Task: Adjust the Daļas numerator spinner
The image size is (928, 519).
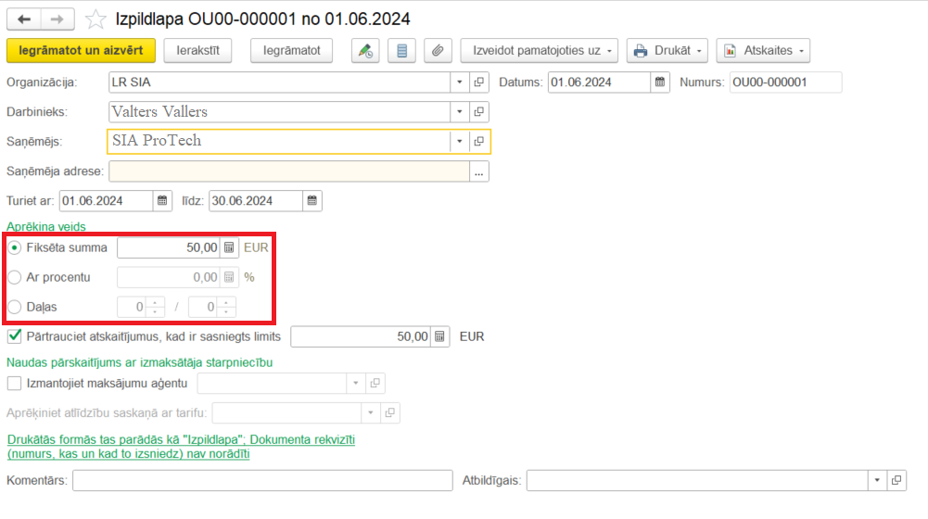Action: pyautogui.click(x=155, y=307)
